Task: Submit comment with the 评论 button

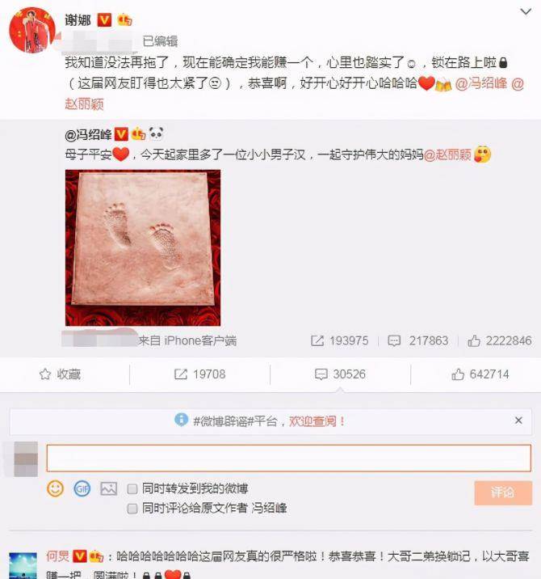Action: (x=503, y=492)
